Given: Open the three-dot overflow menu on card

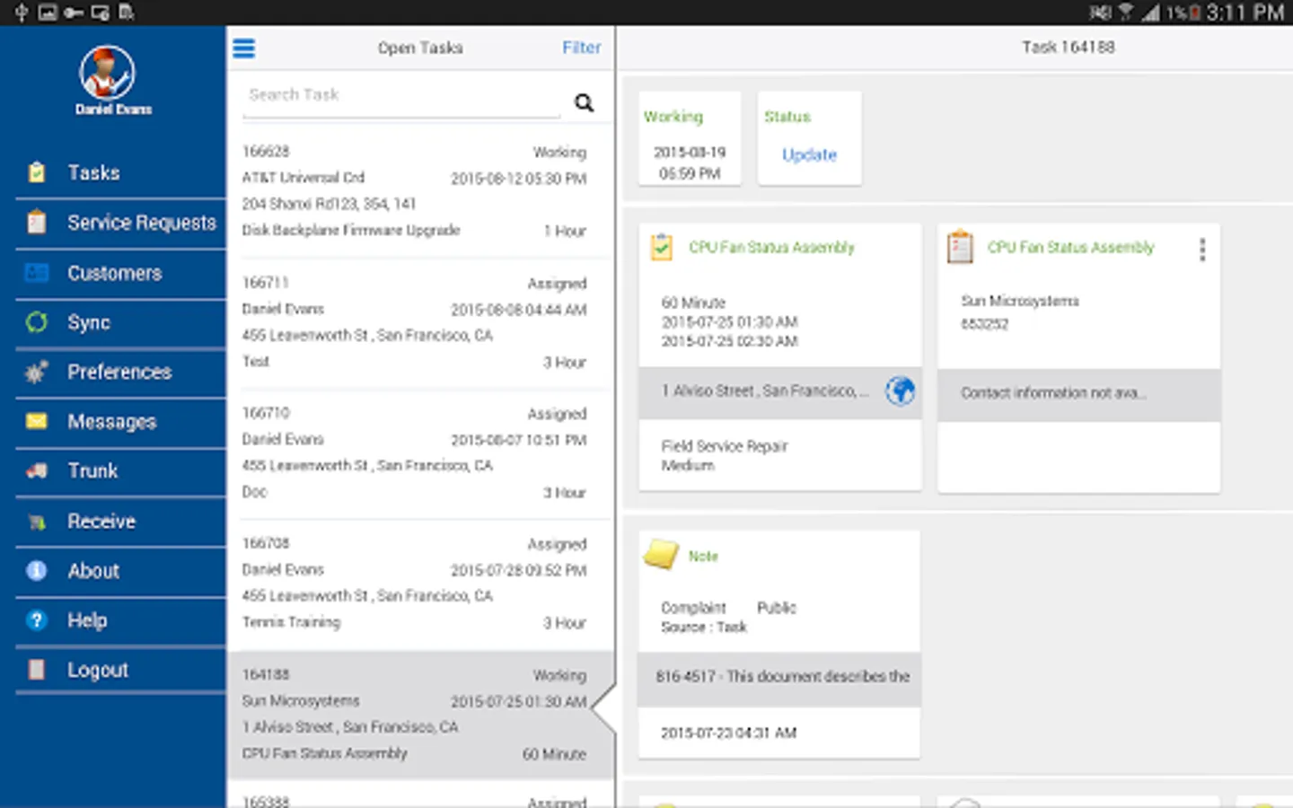Looking at the screenshot, I should pyautogui.click(x=1202, y=249).
